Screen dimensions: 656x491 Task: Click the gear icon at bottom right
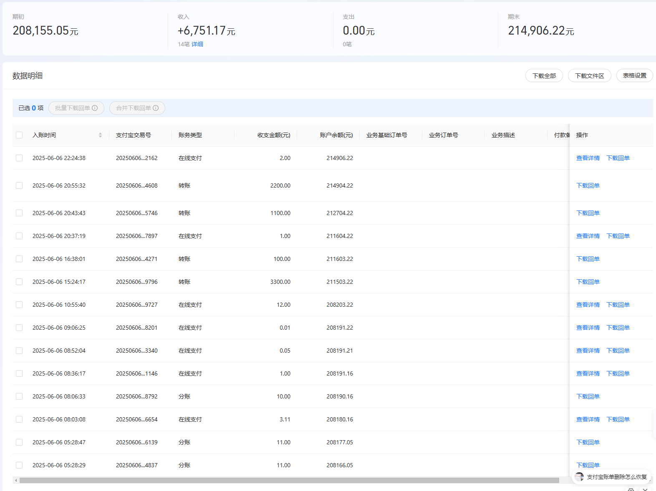click(x=631, y=489)
